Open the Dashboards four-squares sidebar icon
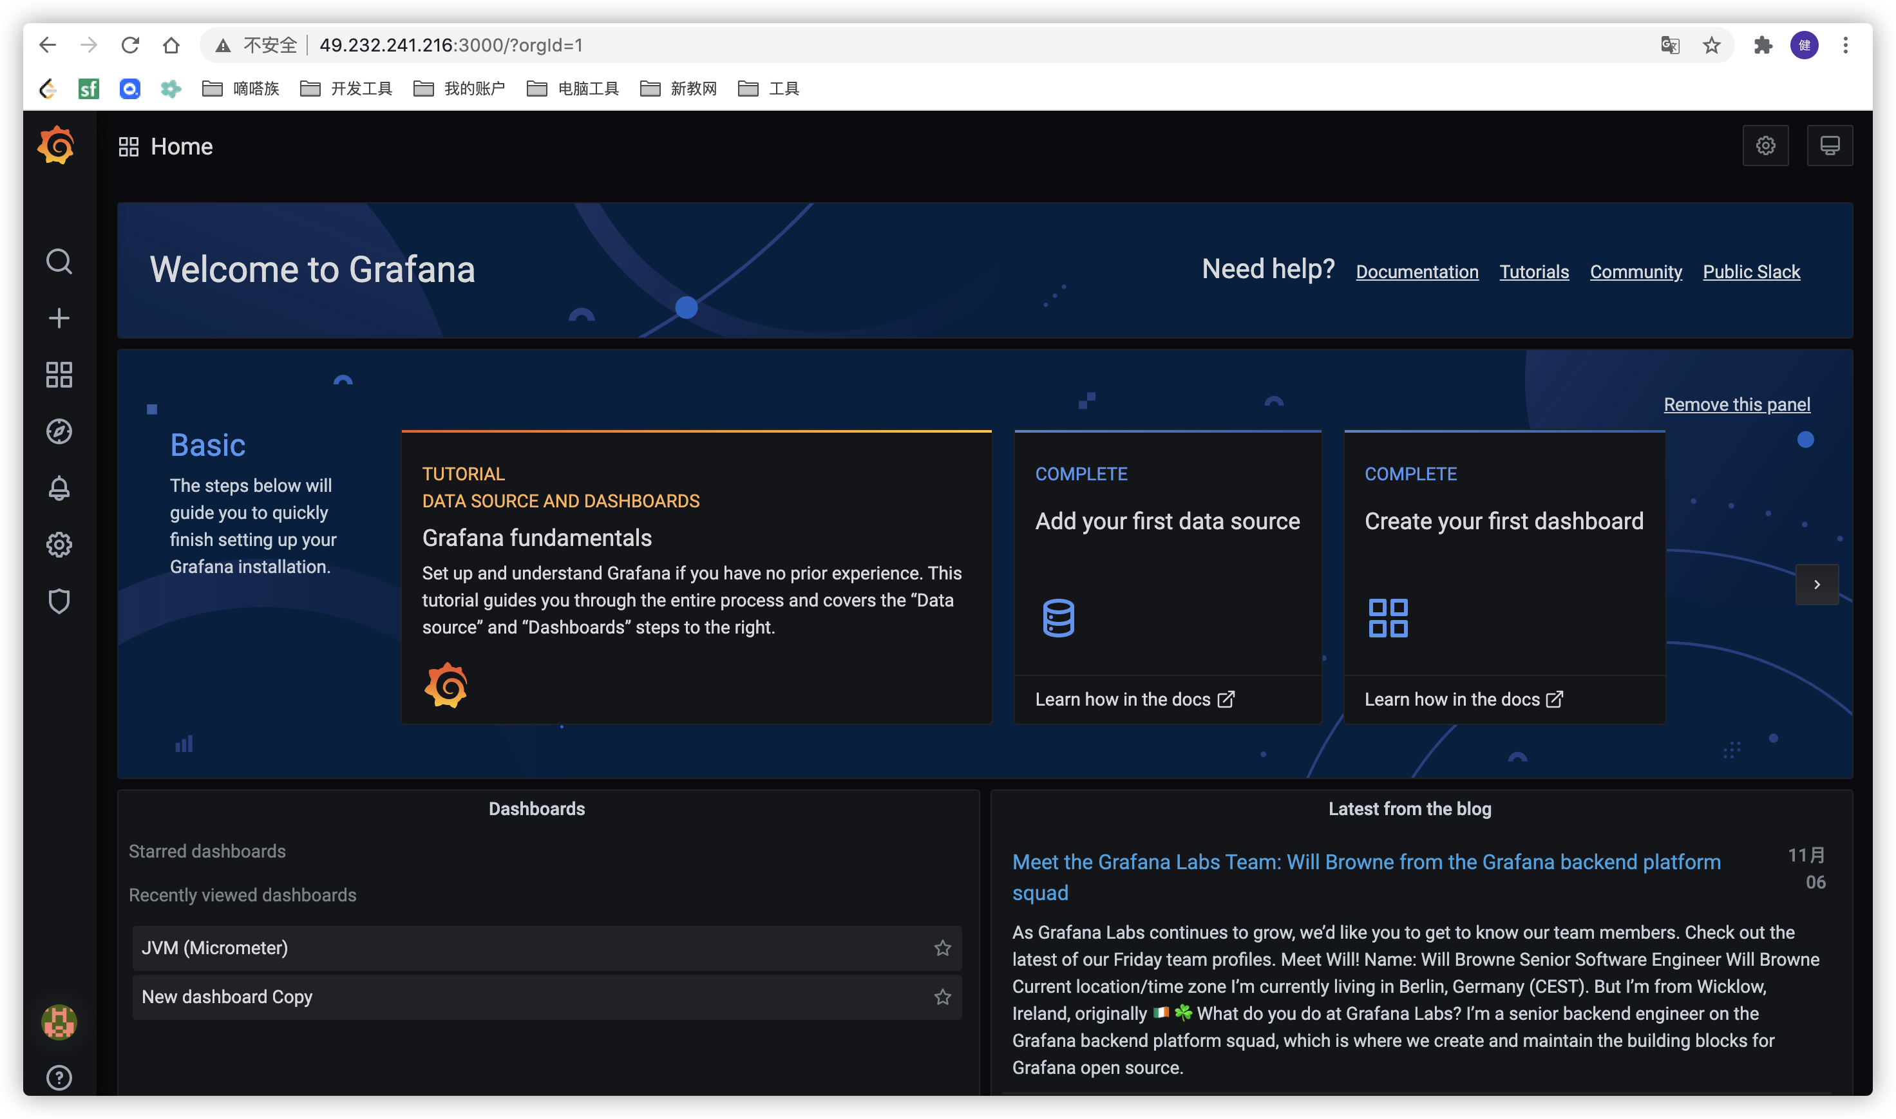 pyautogui.click(x=59, y=375)
